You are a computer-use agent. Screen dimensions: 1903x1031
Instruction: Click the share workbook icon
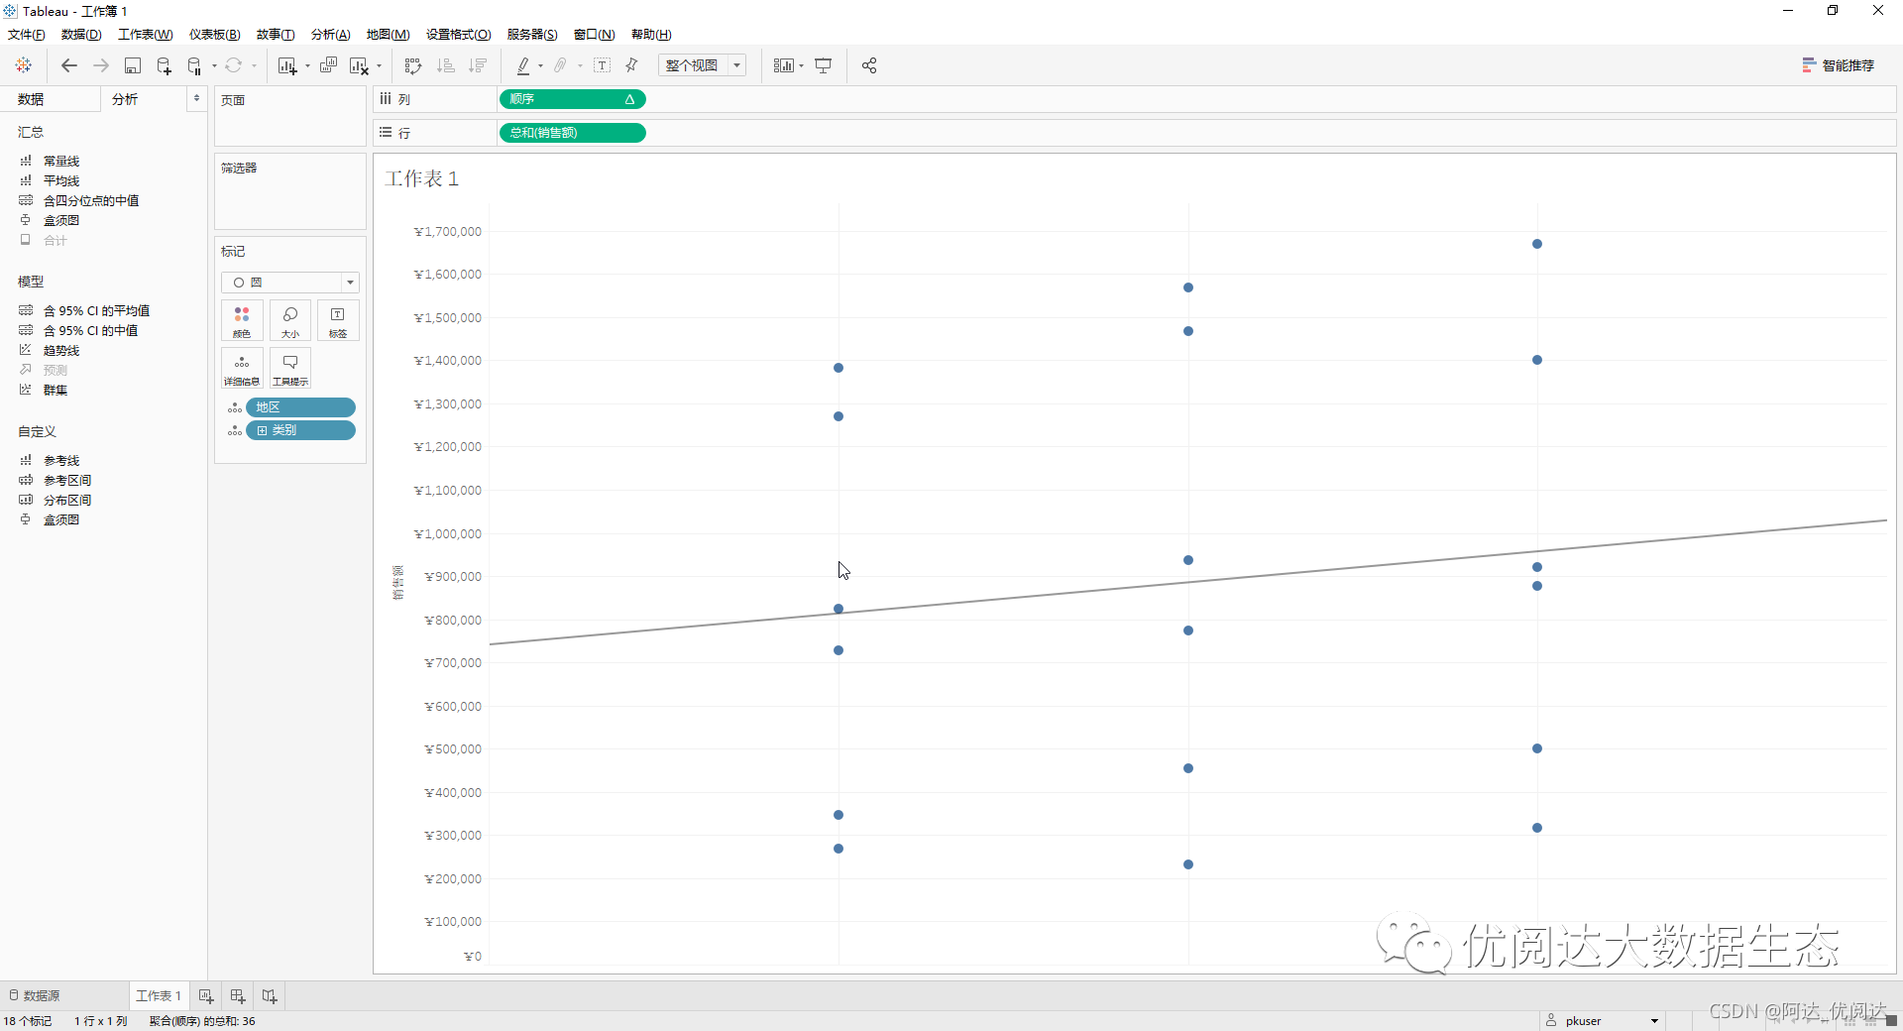tap(869, 65)
